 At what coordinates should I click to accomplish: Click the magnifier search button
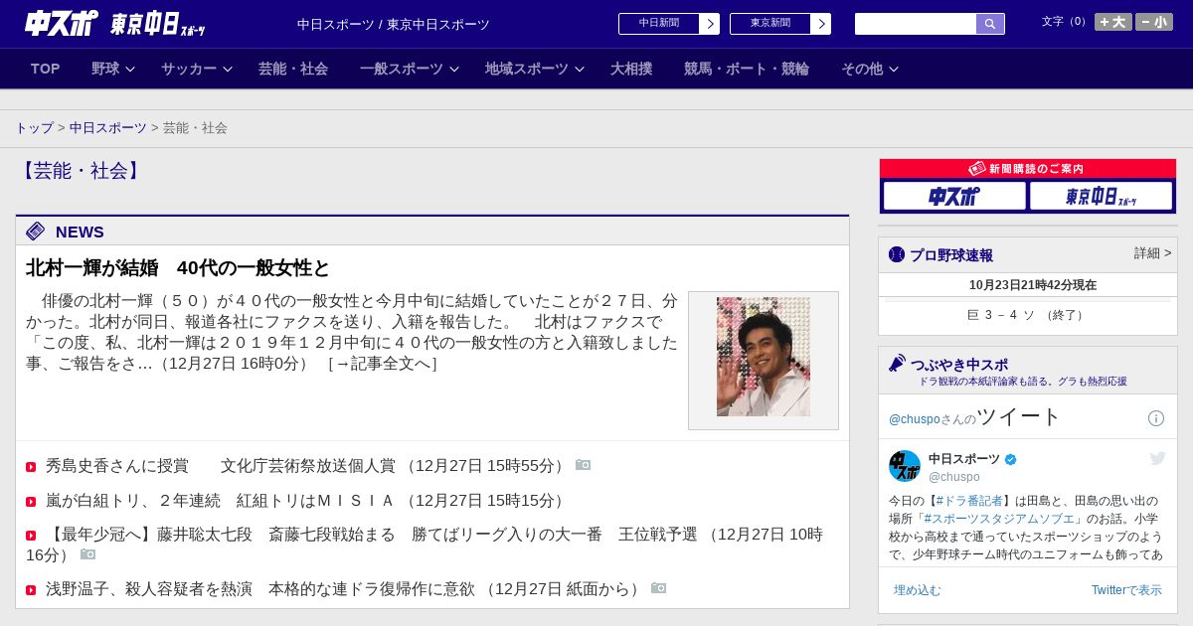(x=990, y=24)
